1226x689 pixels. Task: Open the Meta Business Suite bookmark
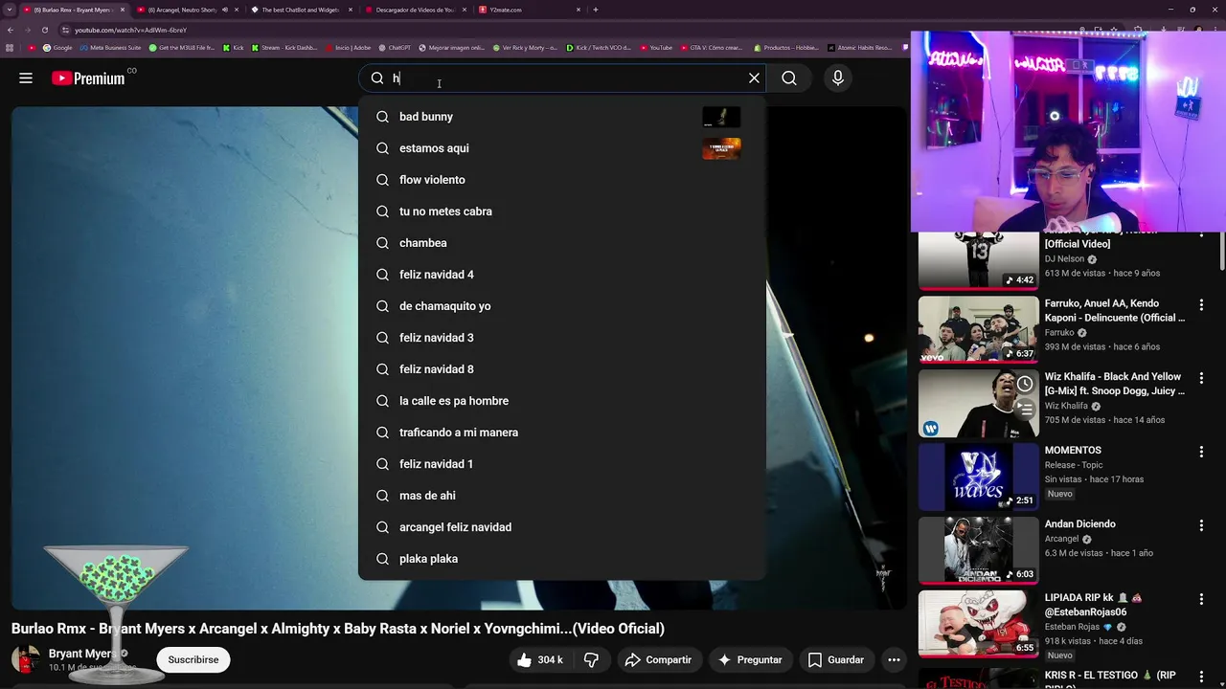tap(111, 48)
